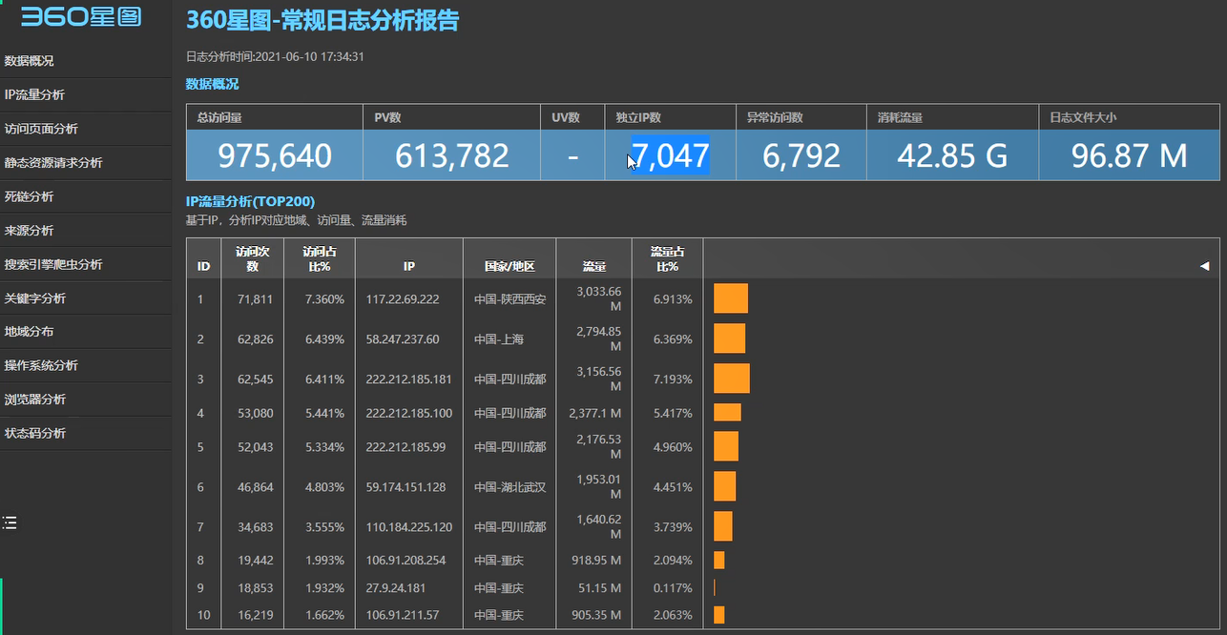Click visit share 1.993%
The height and width of the screenshot is (635, 1227).
tap(324, 561)
